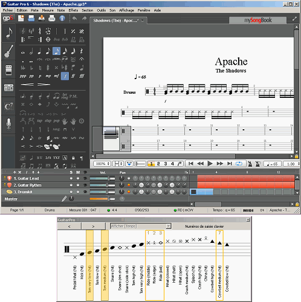This screenshot has width=301, height=302.
Task: Open the Piste menu
Action: (34, 10)
